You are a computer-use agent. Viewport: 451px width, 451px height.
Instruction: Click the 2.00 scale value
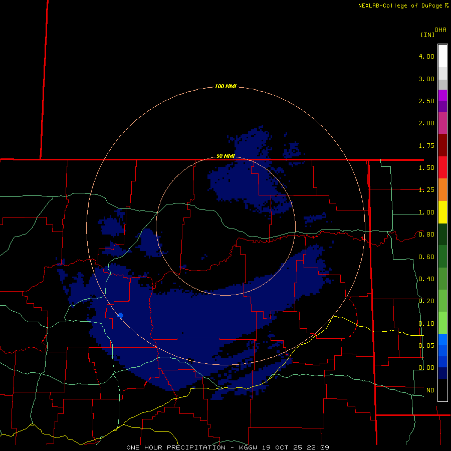(426, 123)
